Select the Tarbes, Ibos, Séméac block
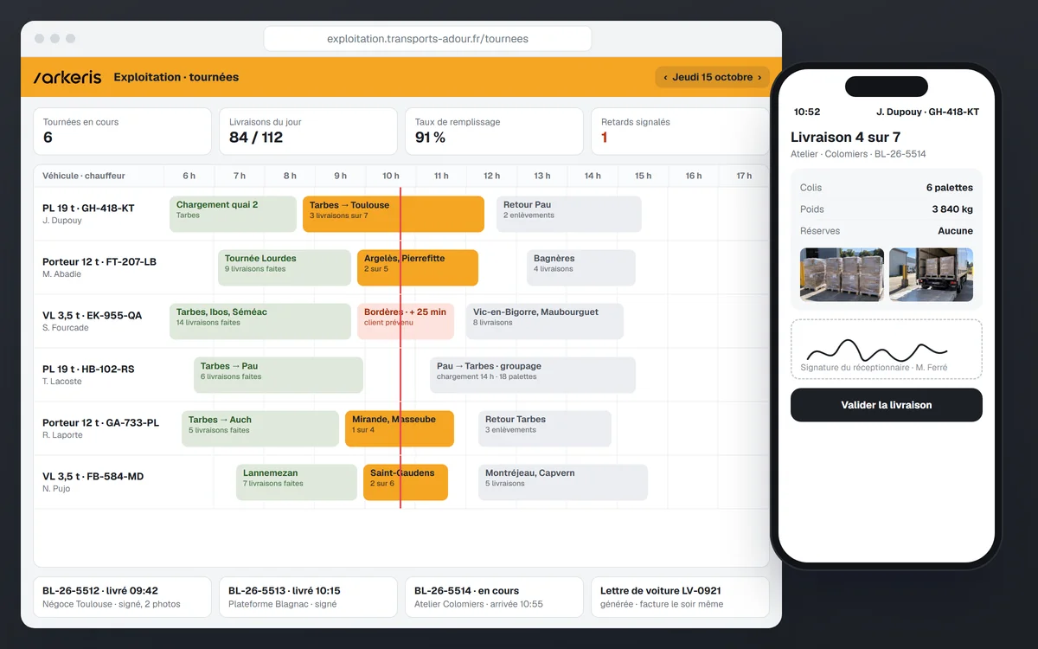This screenshot has height=649, width=1038. (260, 321)
